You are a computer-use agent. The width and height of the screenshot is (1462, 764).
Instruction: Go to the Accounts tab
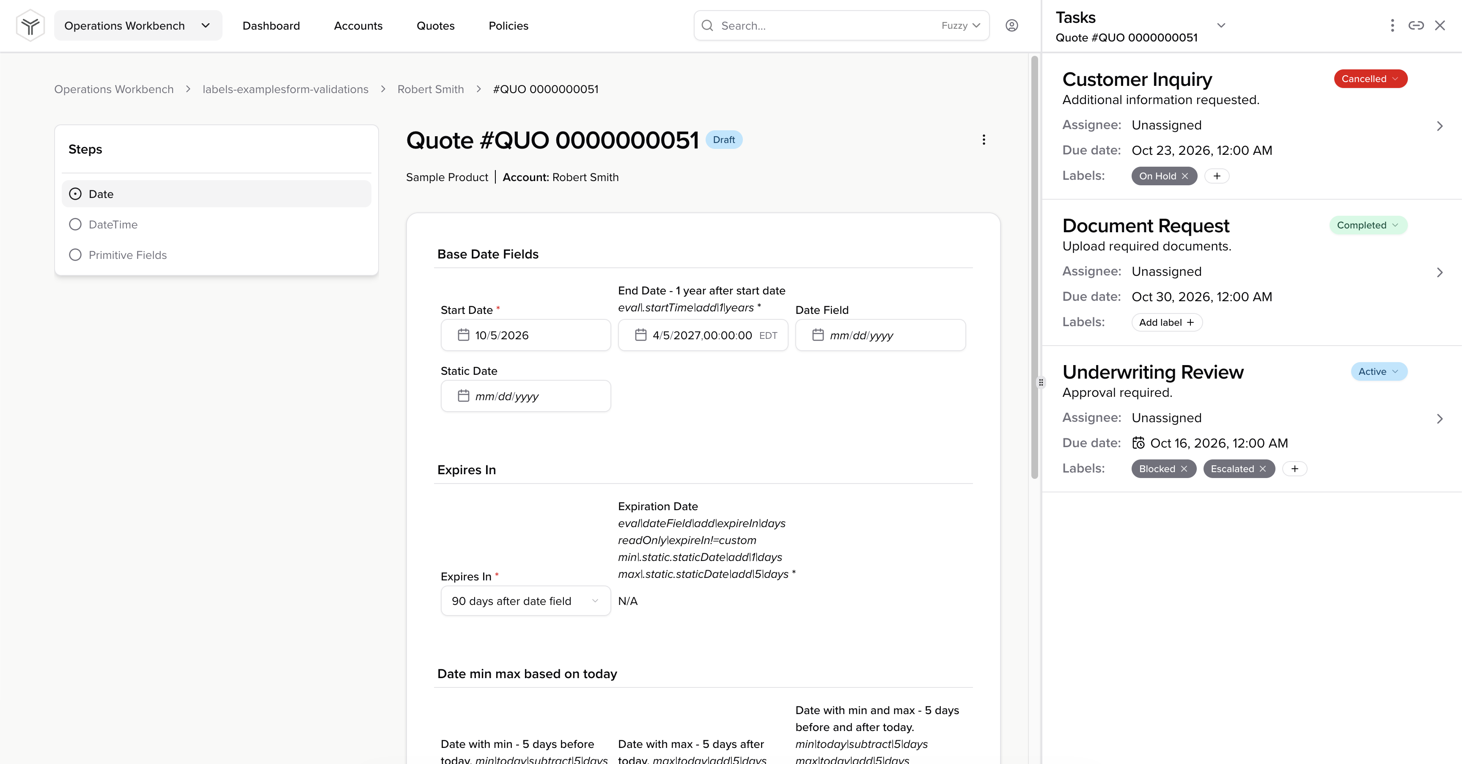tap(358, 25)
